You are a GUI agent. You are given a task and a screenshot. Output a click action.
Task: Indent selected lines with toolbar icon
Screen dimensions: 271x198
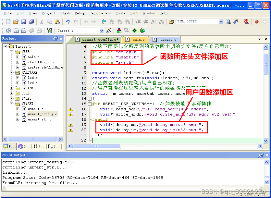pos(138,22)
